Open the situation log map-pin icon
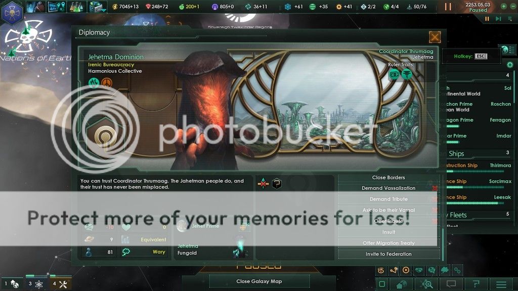Viewport: 518px width, 291px height. (x=55, y=7)
